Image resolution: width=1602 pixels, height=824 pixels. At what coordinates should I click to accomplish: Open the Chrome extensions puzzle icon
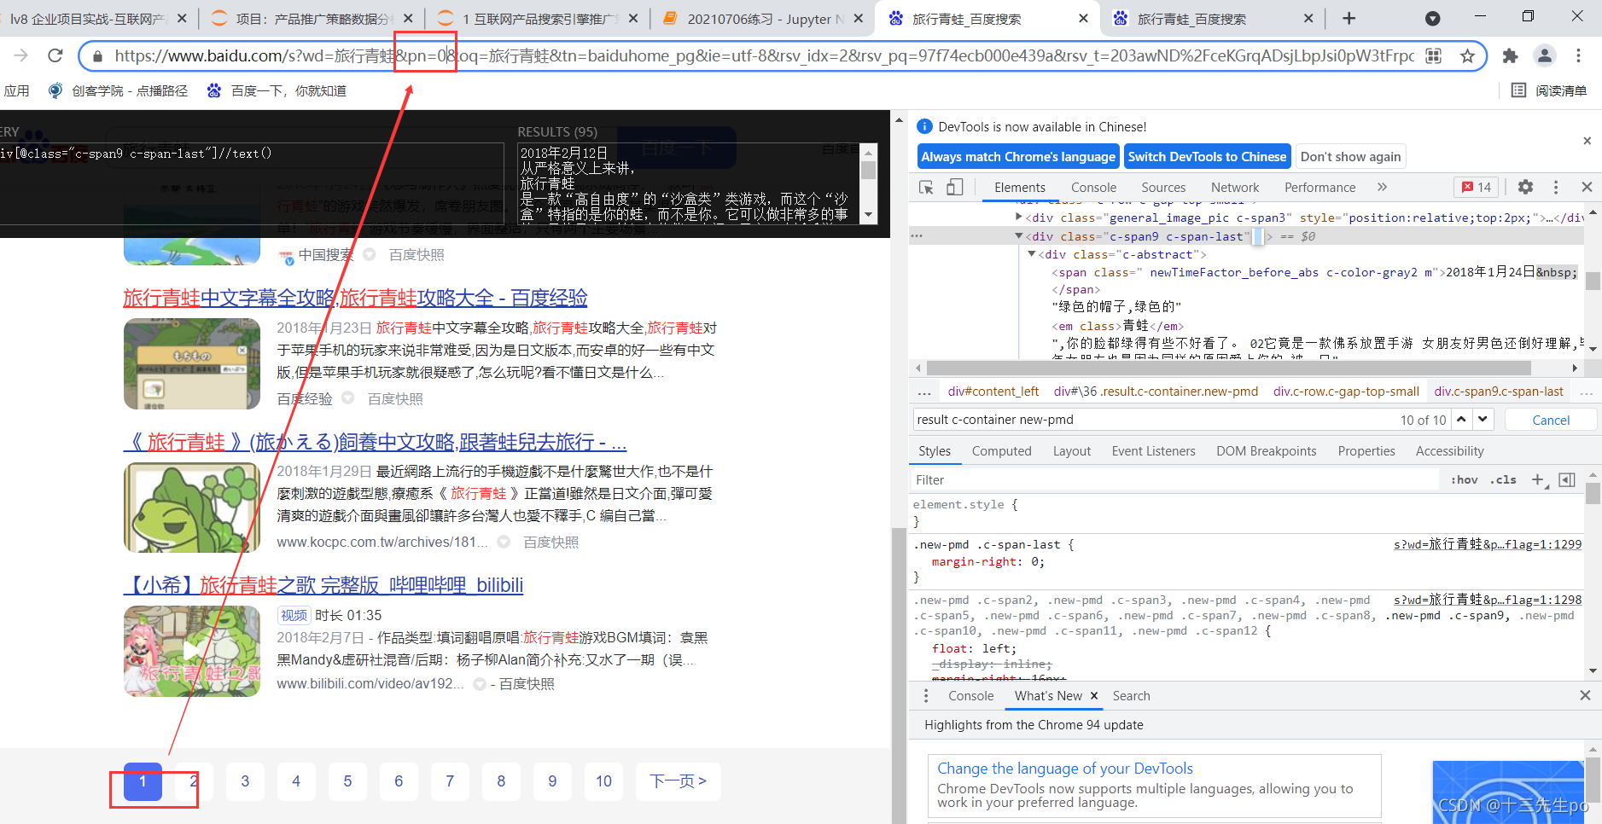tap(1510, 56)
